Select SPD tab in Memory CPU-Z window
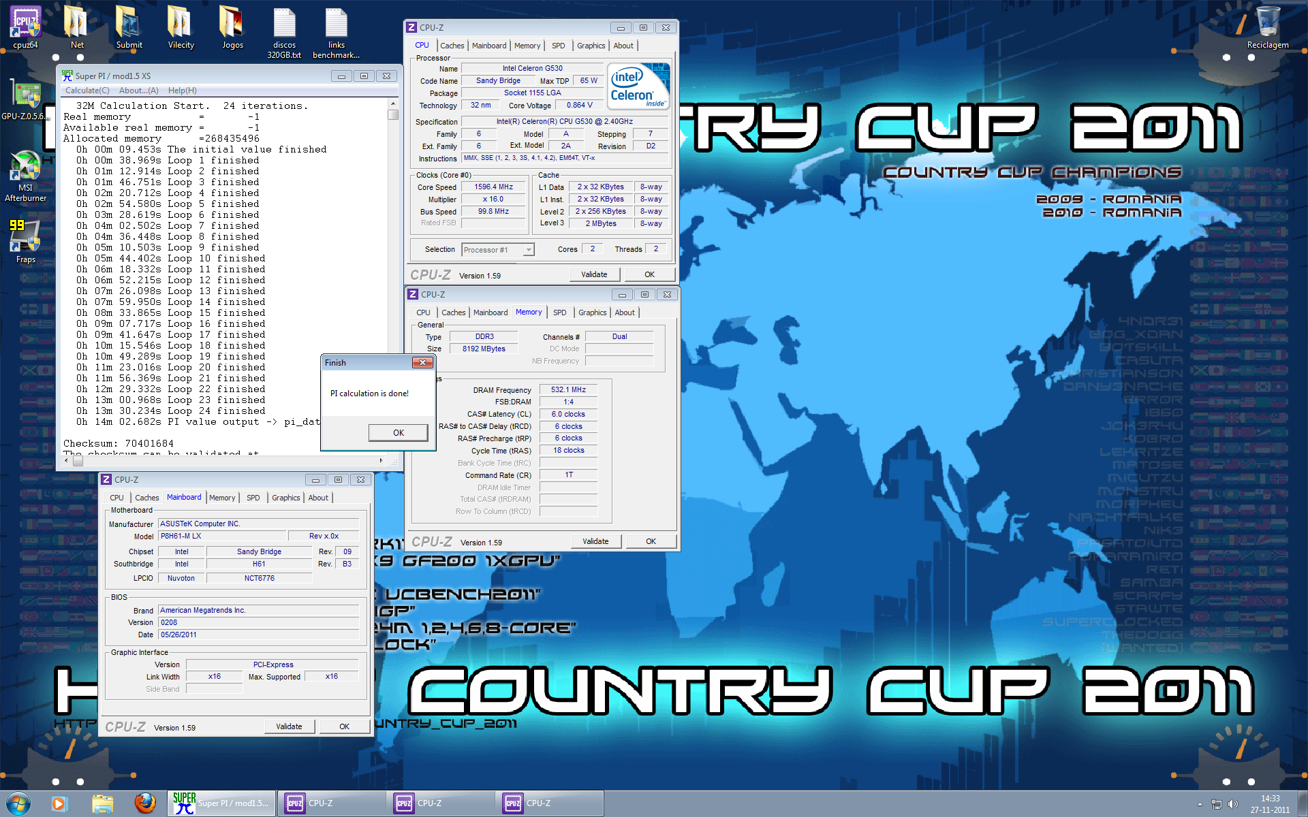The height and width of the screenshot is (817, 1308). pyautogui.click(x=559, y=313)
